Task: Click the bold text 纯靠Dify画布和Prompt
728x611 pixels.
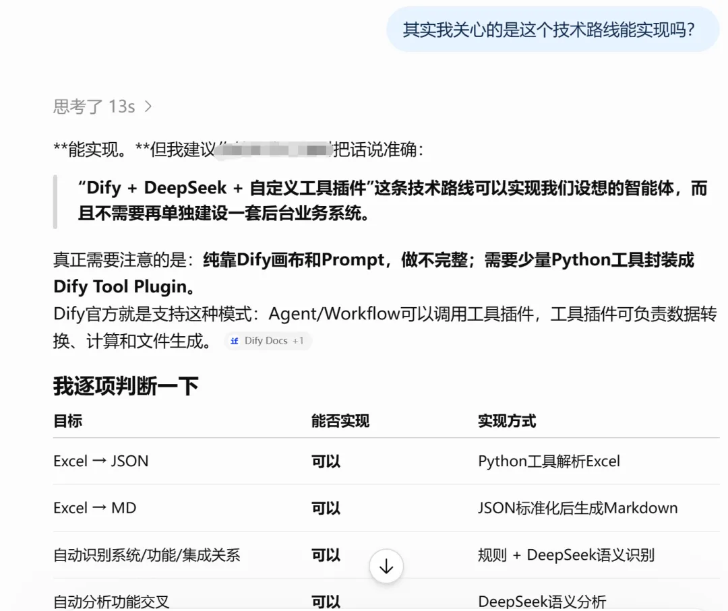Action: tap(295, 260)
